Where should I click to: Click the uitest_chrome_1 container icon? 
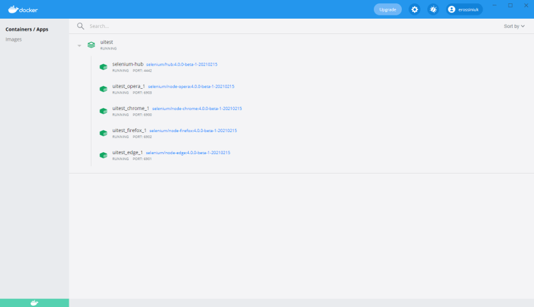point(103,111)
